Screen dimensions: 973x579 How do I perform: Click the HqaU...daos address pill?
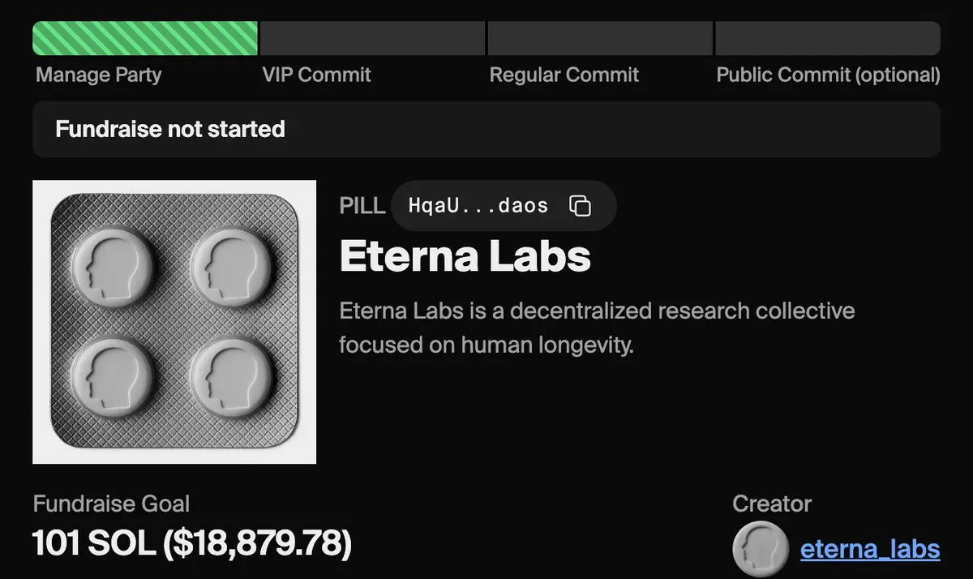pyautogui.click(x=503, y=206)
